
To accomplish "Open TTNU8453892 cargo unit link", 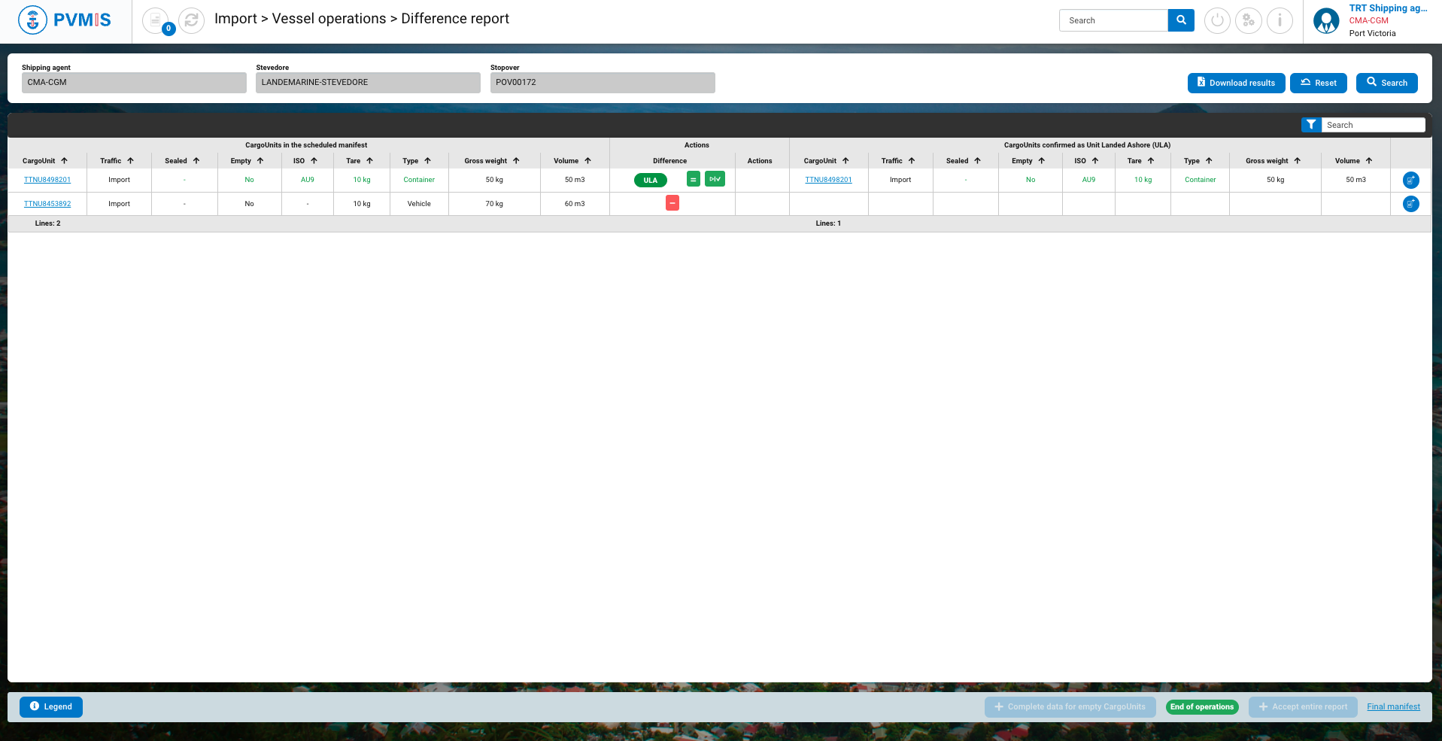I will pos(47,204).
